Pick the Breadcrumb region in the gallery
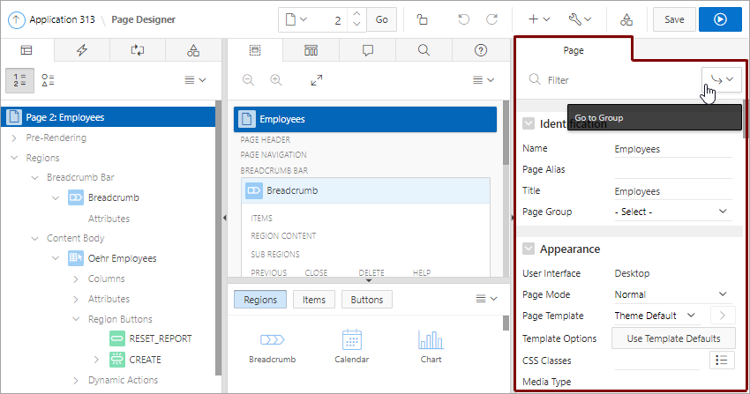 (272, 346)
